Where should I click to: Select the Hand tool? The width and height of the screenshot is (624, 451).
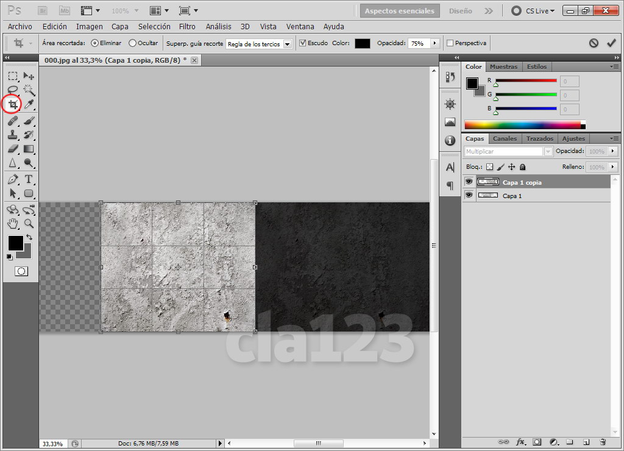coord(13,224)
